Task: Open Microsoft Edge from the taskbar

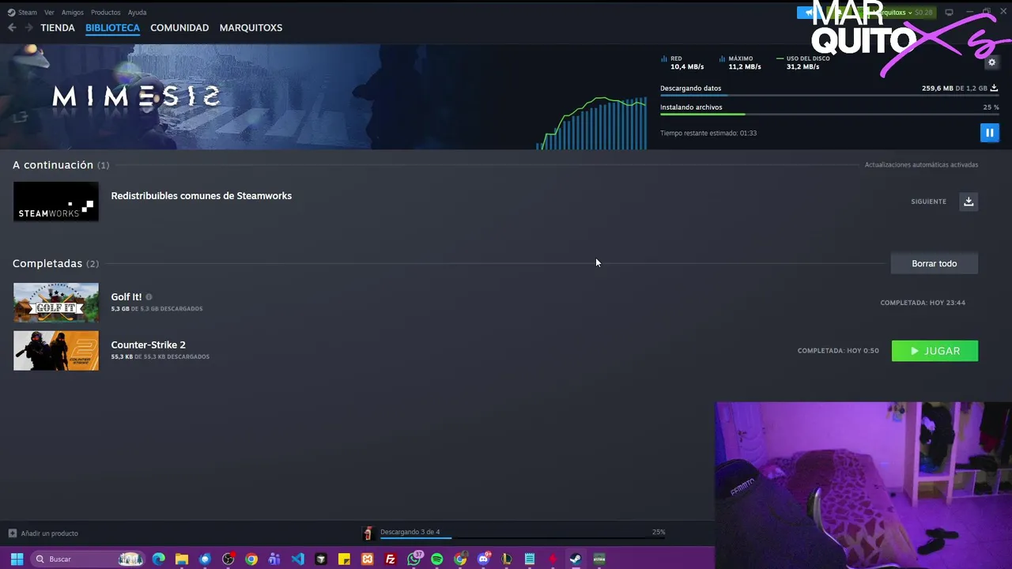Action: pyautogui.click(x=159, y=559)
